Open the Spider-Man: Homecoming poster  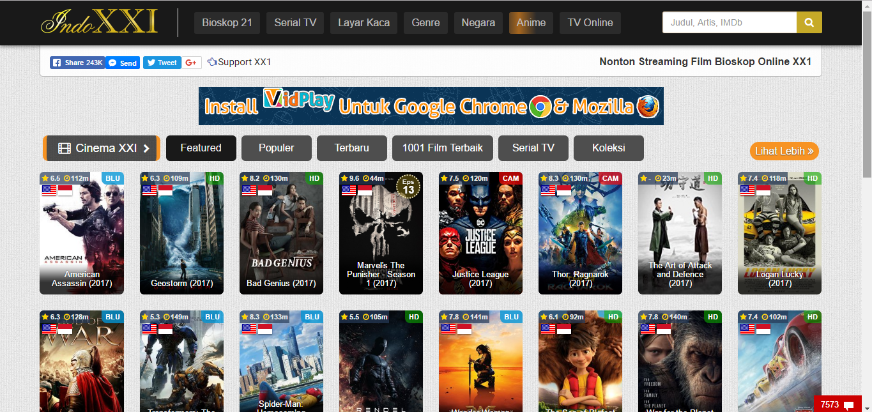(x=281, y=362)
